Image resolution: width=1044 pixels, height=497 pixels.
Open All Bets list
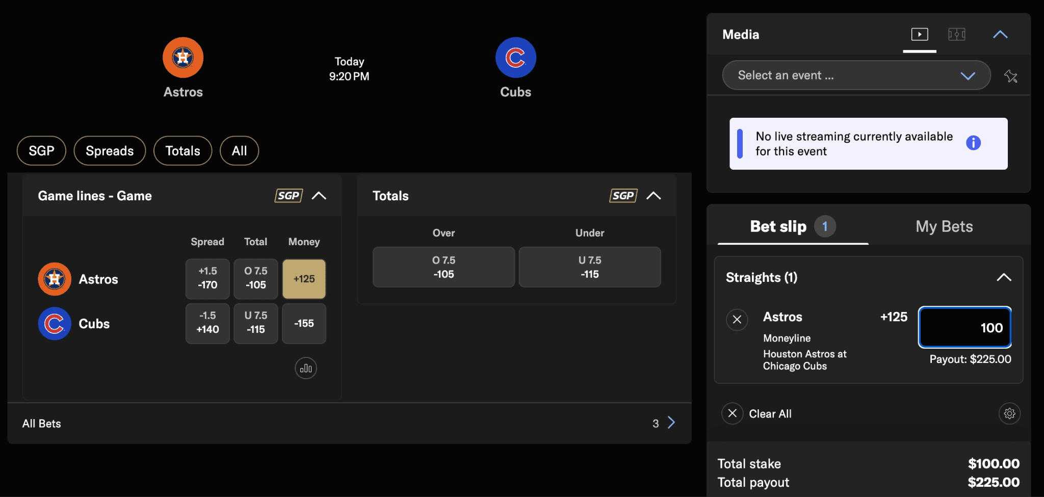coord(349,423)
